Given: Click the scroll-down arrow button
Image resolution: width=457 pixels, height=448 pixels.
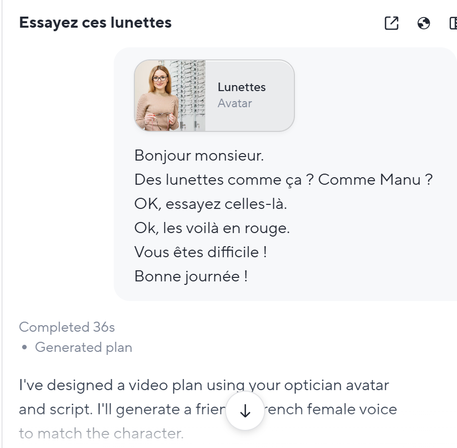Looking at the screenshot, I should pyautogui.click(x=245, y=411).
